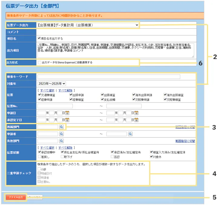Uncheck the 海外出張申請 voucher checkbox
Screen dimensions: 219x205
click(134, 95)
